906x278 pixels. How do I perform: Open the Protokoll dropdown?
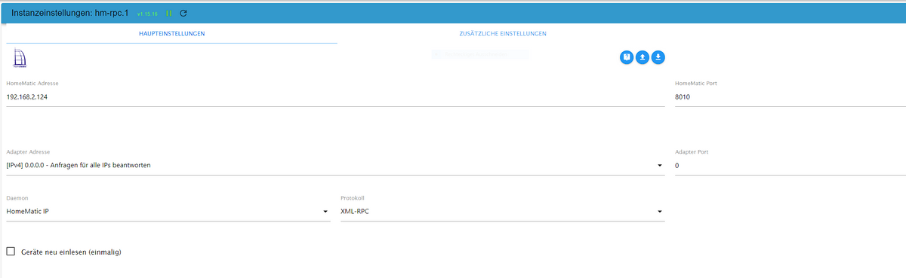click(503, 212)
